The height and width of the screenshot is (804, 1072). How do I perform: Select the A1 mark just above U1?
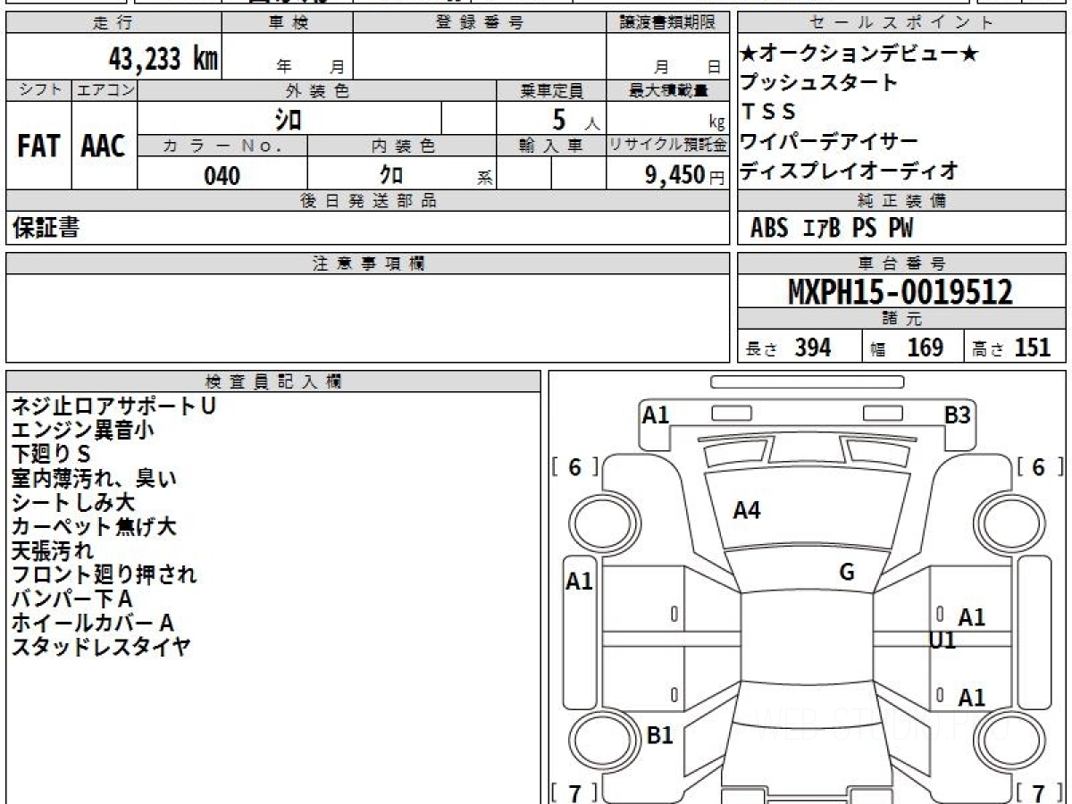click(x=971, y=617)
